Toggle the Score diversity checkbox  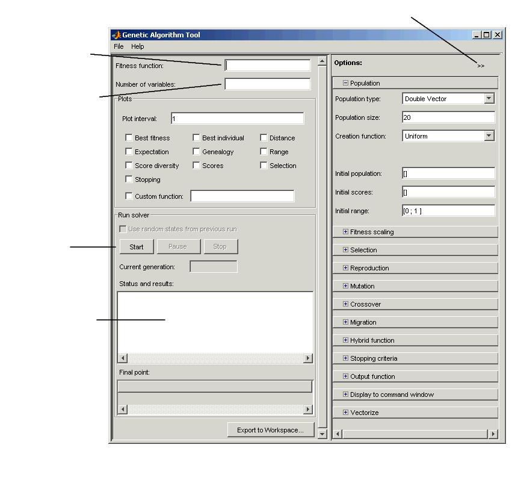tap(129, 165)
